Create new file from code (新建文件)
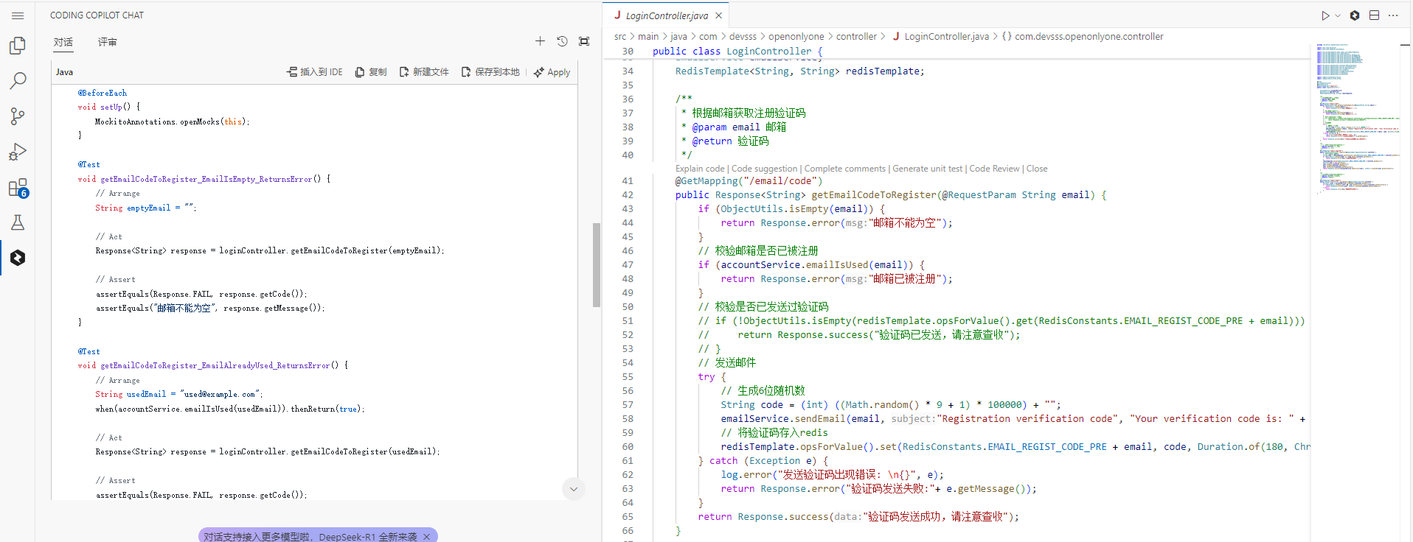The height and width of the screenshot is (542, 1413). point(424,72)
